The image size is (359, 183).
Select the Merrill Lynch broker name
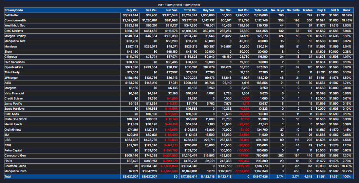(13, 124)
